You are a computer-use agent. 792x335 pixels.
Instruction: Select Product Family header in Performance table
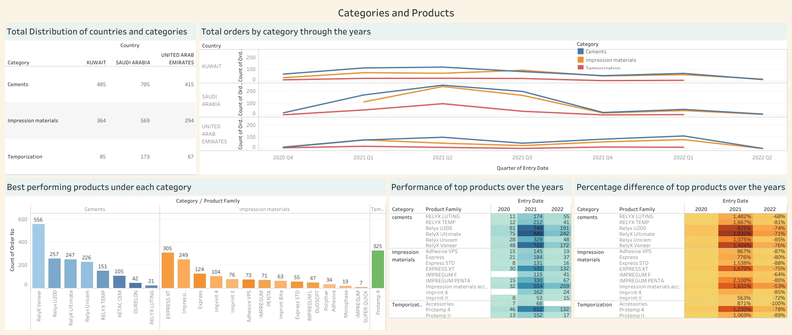(x=443, y=209)
